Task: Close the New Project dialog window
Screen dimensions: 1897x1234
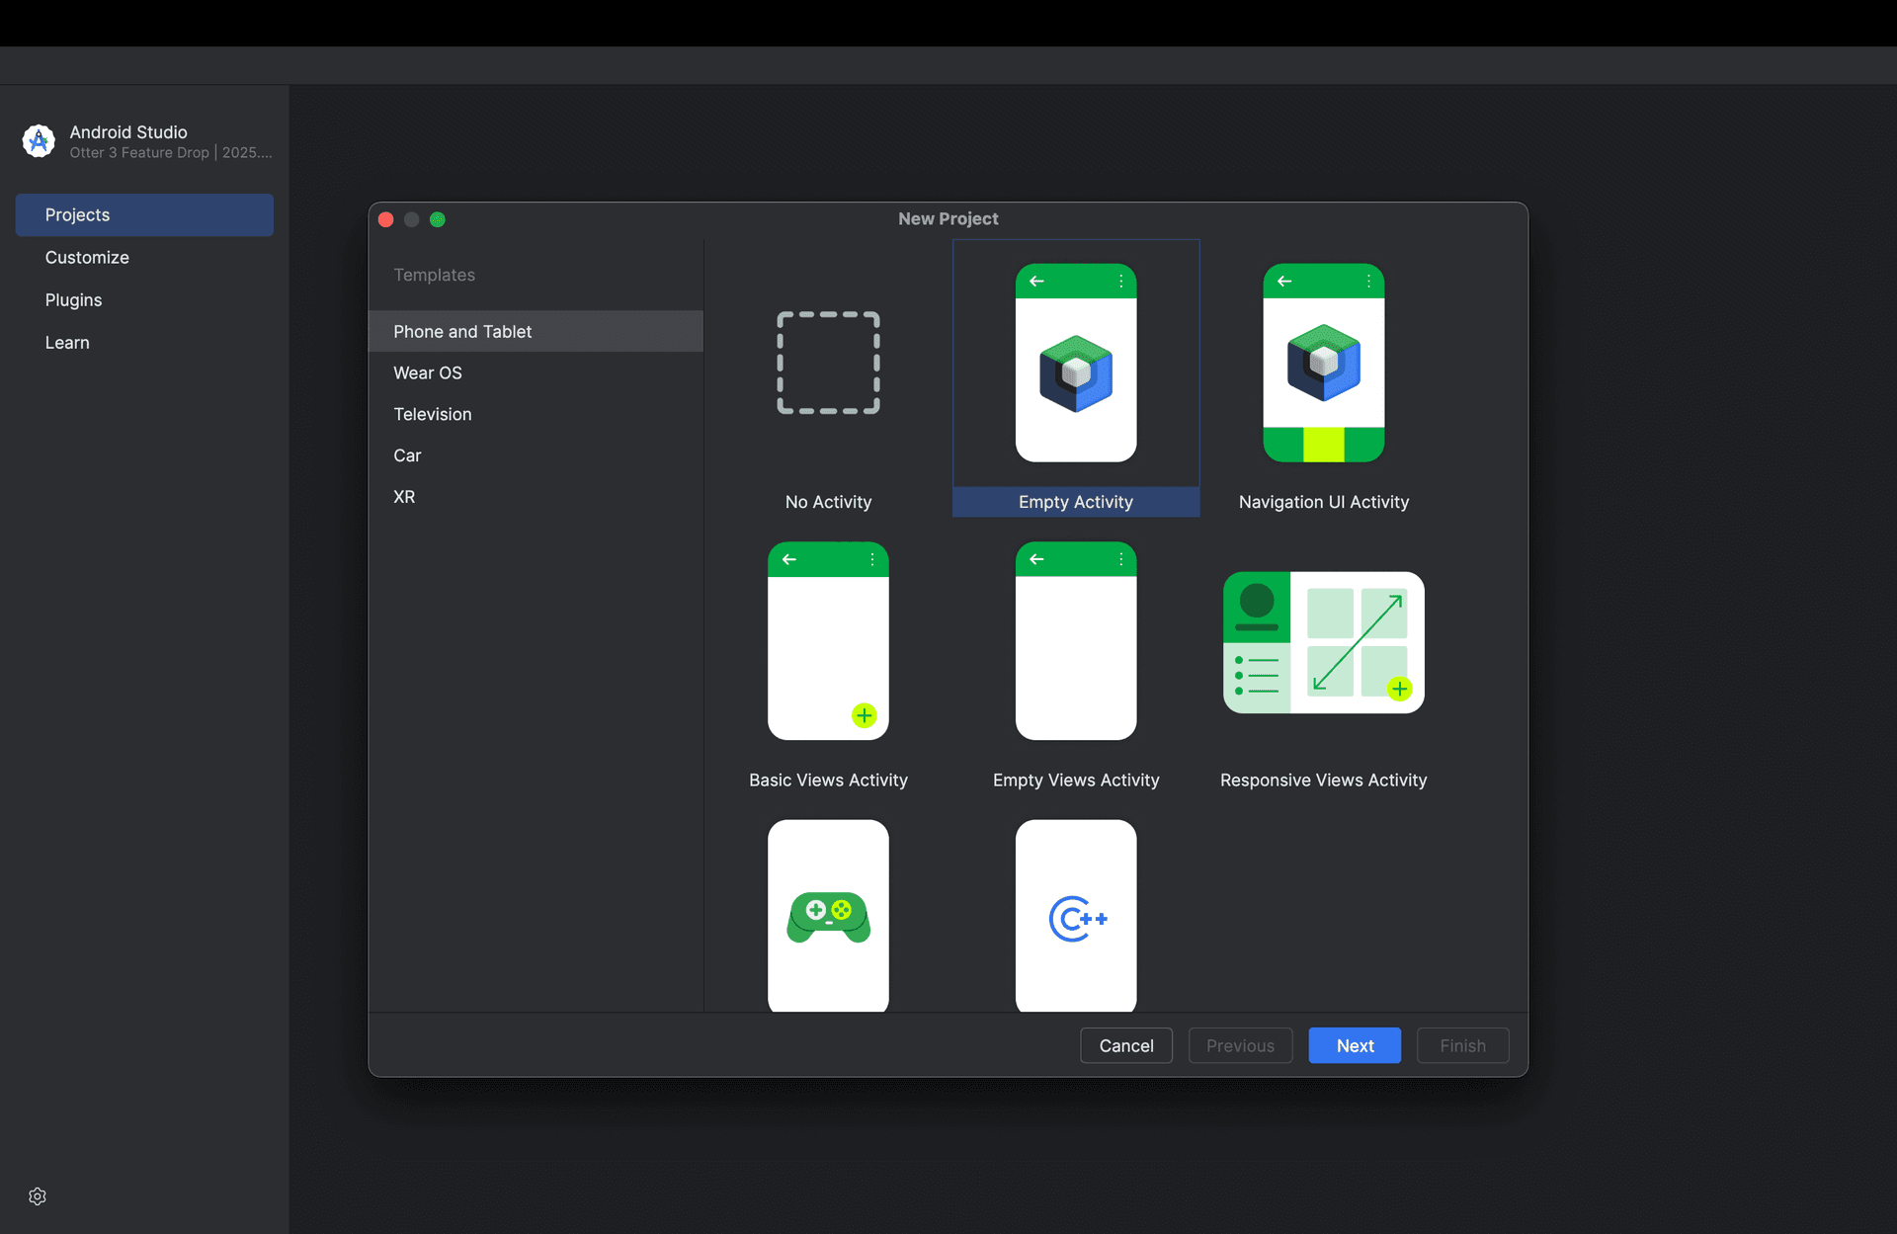Action: point(386,219)
